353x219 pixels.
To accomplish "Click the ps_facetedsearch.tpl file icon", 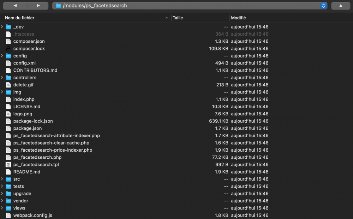I will tap(8, 165).
